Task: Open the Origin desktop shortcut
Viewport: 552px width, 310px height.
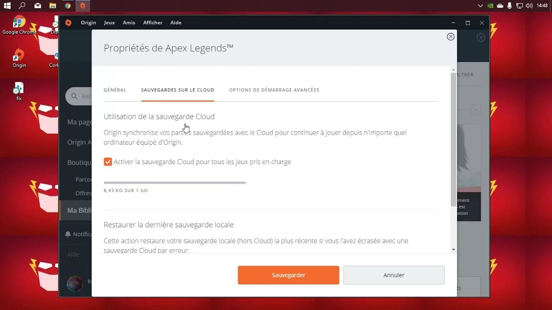Action: (19, 58)
